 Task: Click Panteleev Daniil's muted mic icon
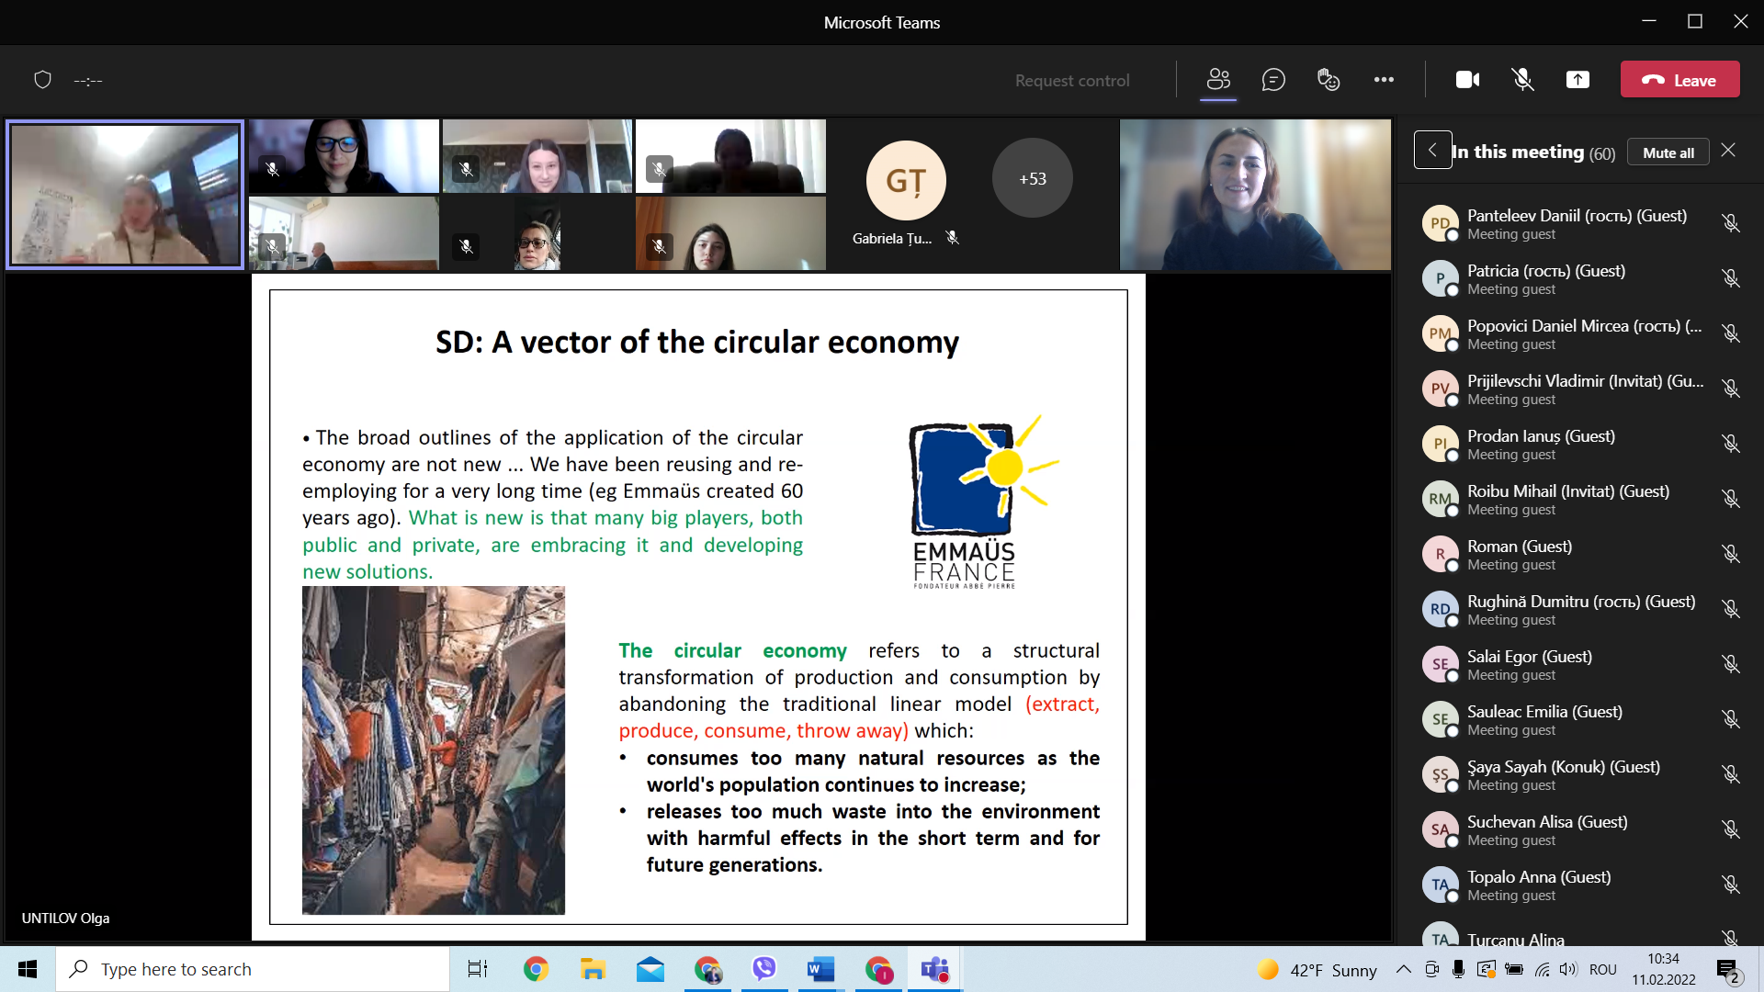[x=1730, y=223]
